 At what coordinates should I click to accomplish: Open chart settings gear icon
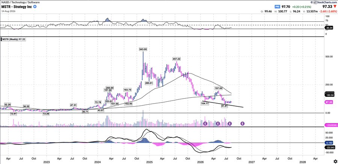[x=335, y=161]
